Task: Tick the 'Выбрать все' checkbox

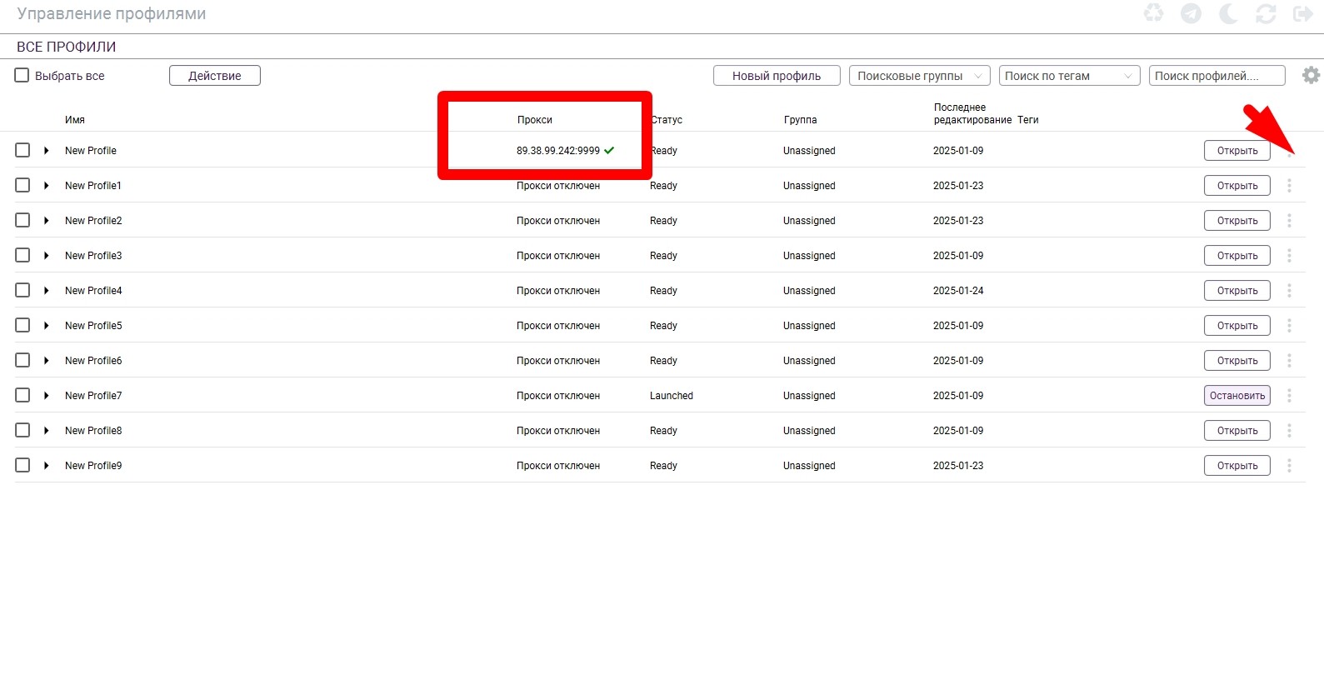Action: point(22,75)
